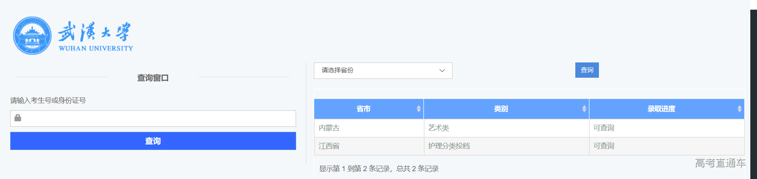Click the Wuhan University round emblem logo

coord(32,36)
